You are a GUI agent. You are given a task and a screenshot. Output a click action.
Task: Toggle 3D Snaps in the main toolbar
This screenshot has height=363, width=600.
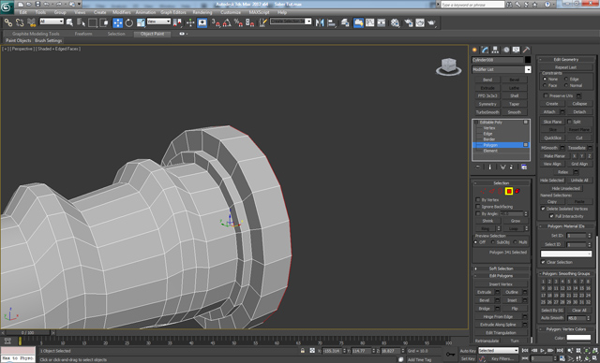[217, 22]
